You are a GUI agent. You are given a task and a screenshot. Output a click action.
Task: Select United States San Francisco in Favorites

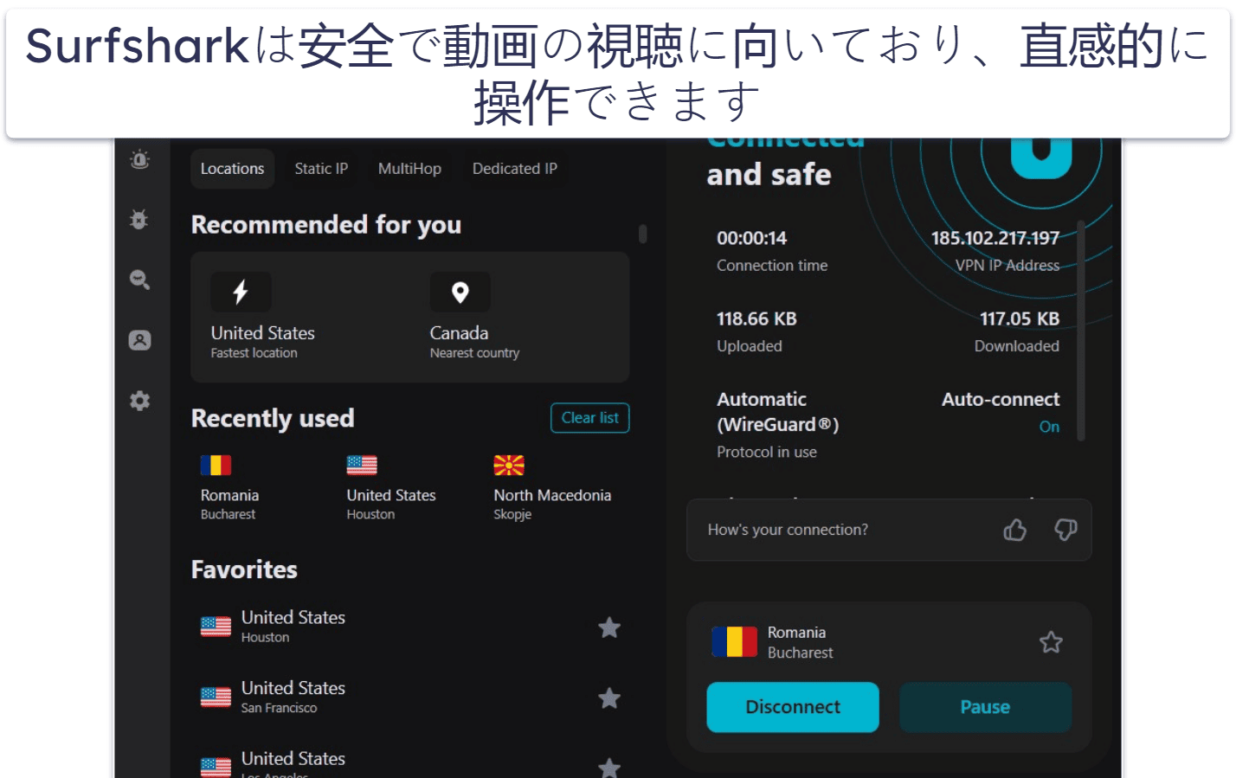410,697
